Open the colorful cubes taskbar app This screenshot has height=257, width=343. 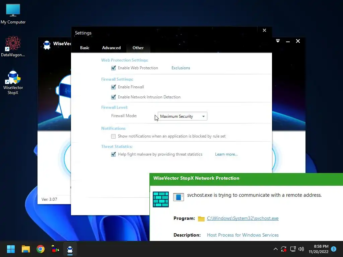[x=55, y=249]
